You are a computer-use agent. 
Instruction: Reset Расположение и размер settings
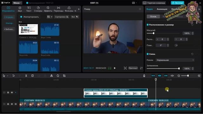coord(192,25)
